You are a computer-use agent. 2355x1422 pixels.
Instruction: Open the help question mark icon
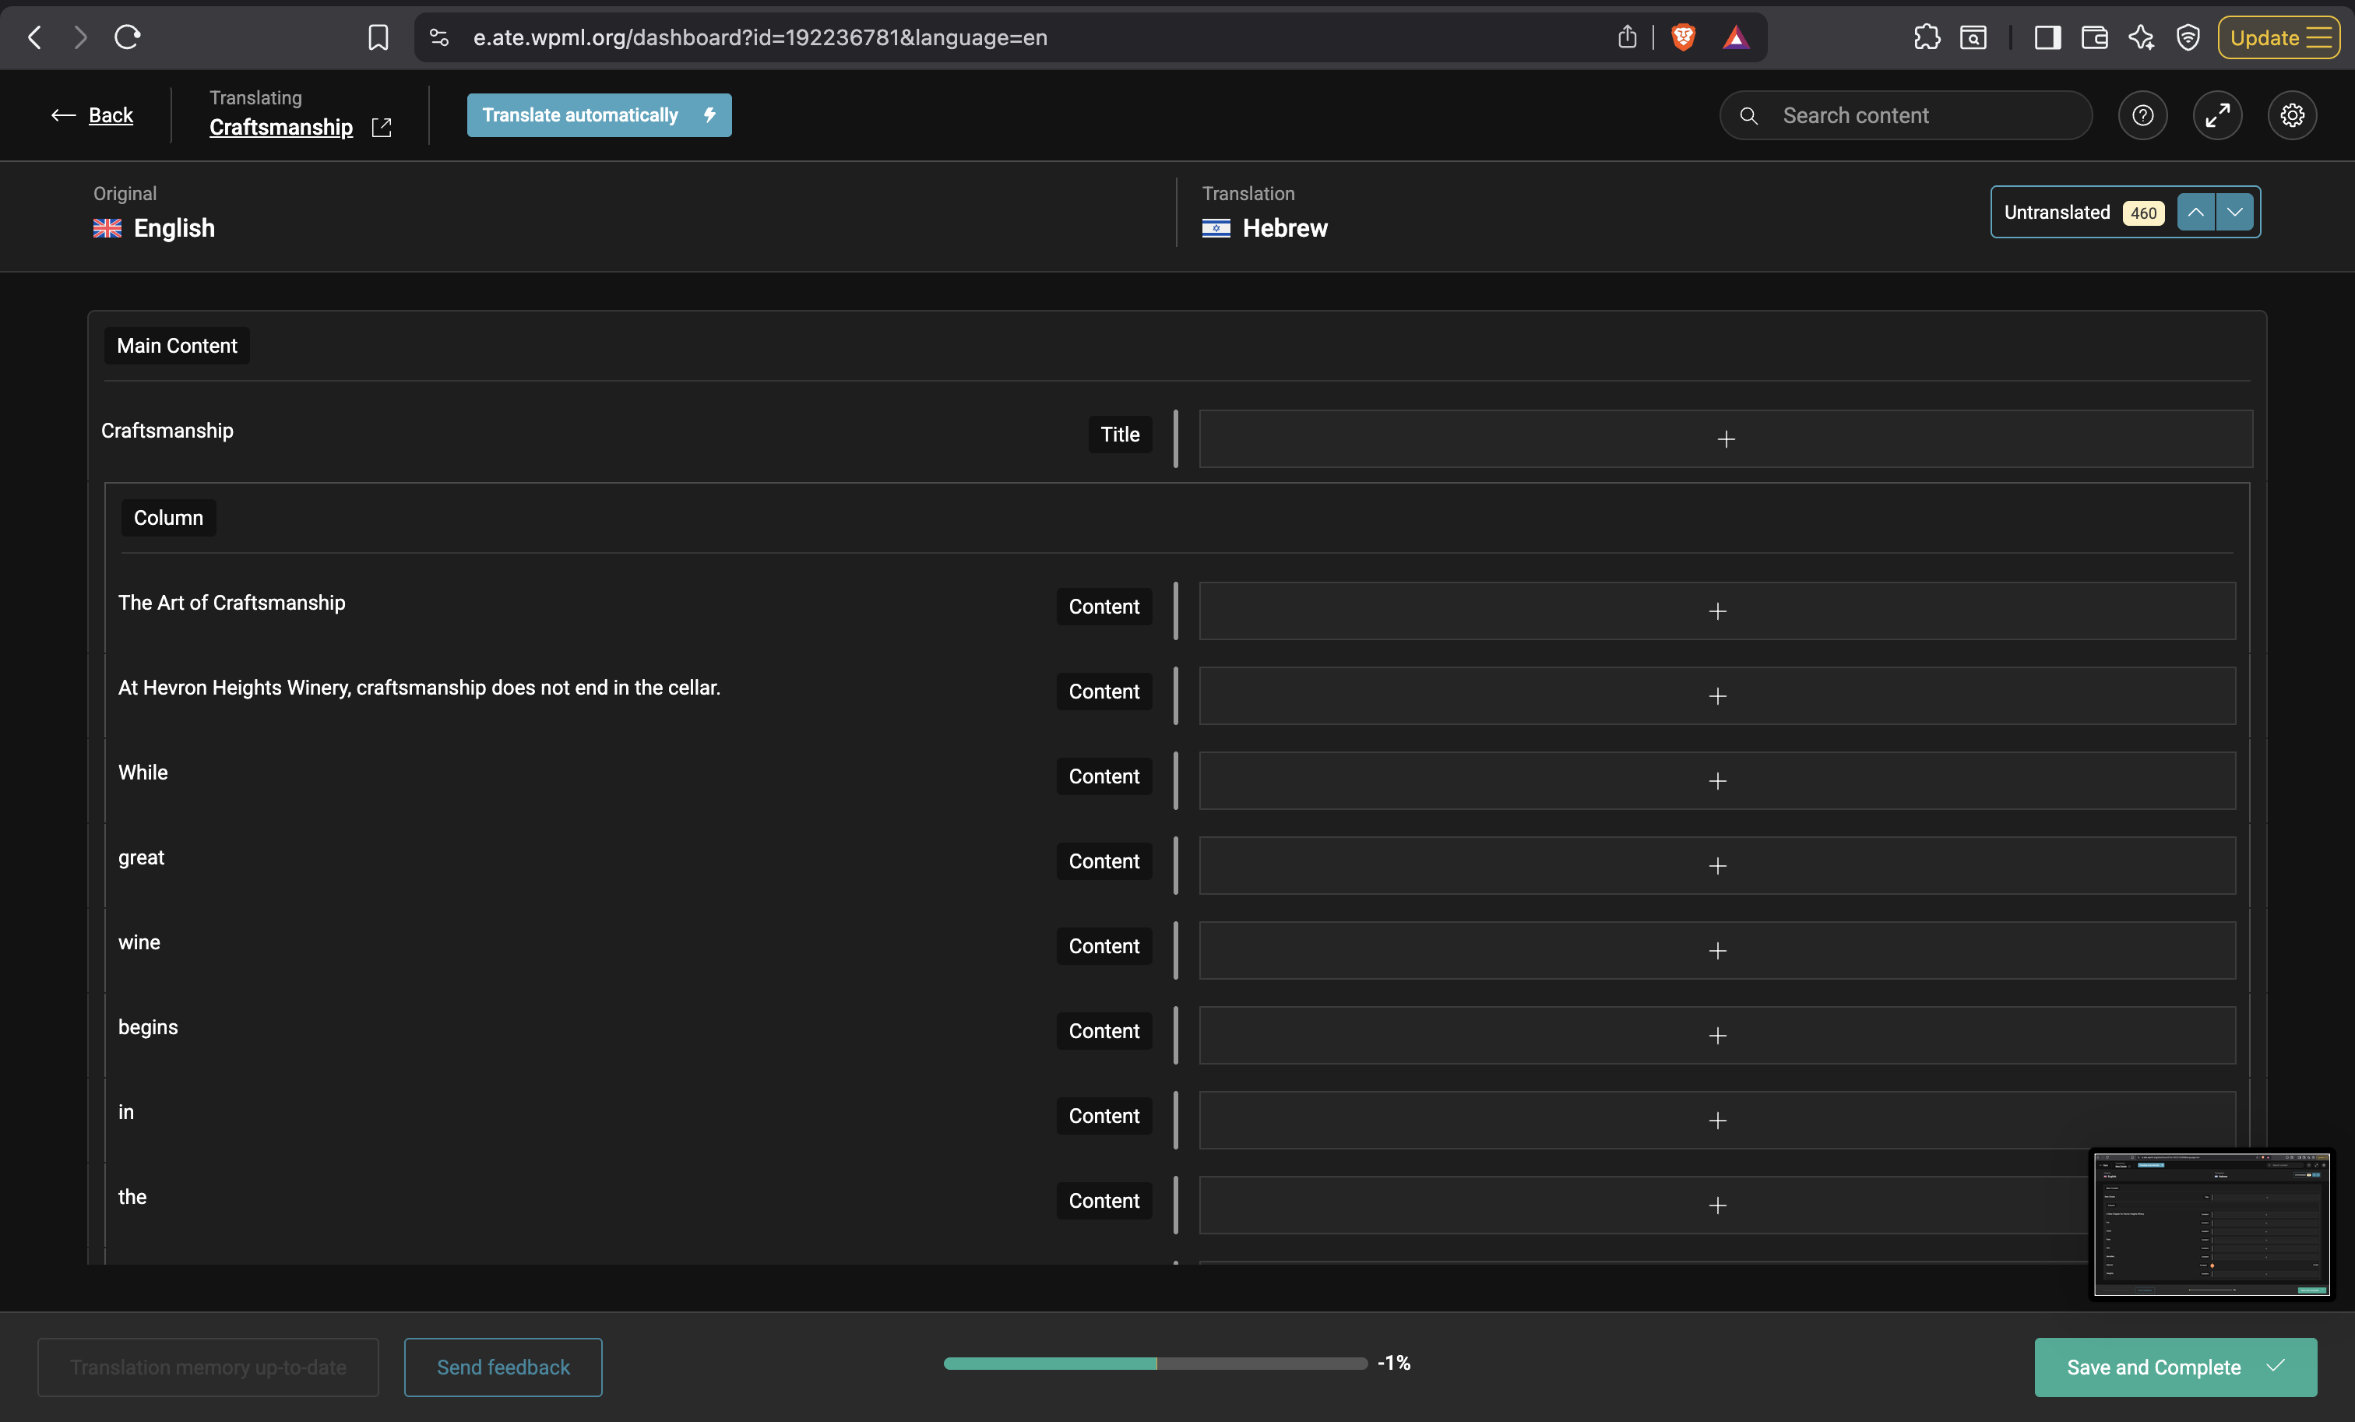[x=2142, y=115]
